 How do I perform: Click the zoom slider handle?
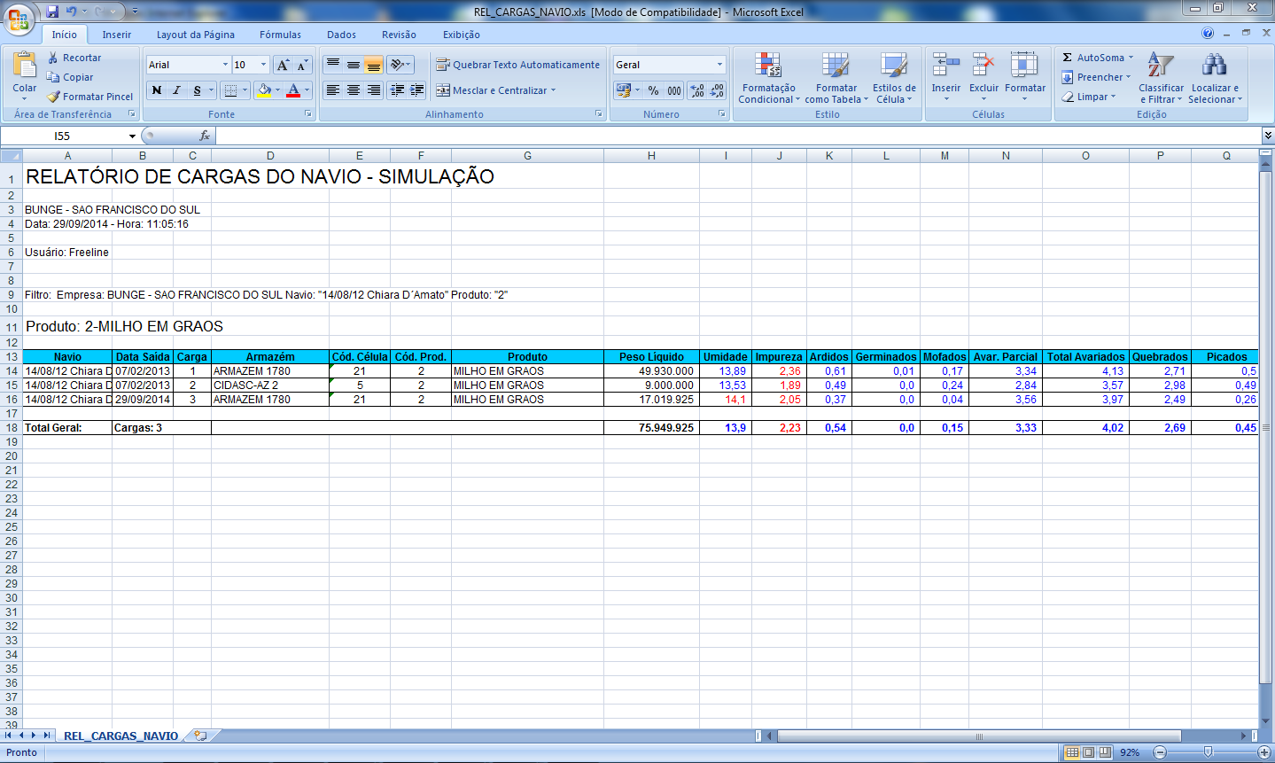click(x=1208, y=752)
